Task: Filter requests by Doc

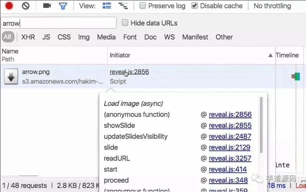Action: point(150,37)
